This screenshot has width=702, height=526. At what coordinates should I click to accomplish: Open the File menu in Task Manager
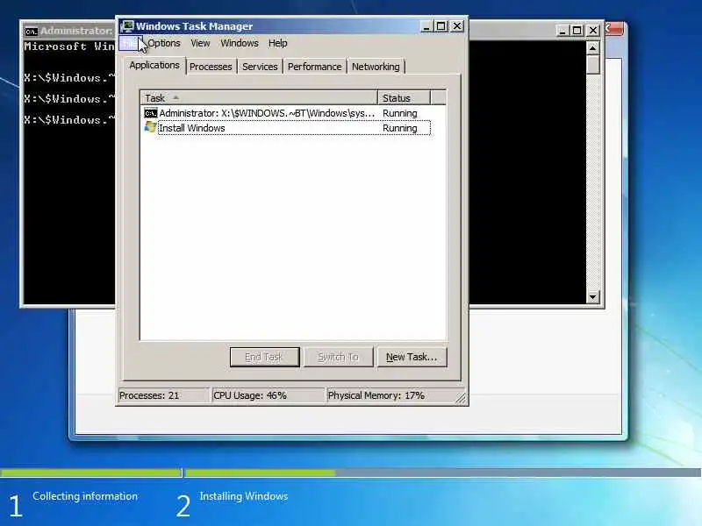(x=131, y=43)
